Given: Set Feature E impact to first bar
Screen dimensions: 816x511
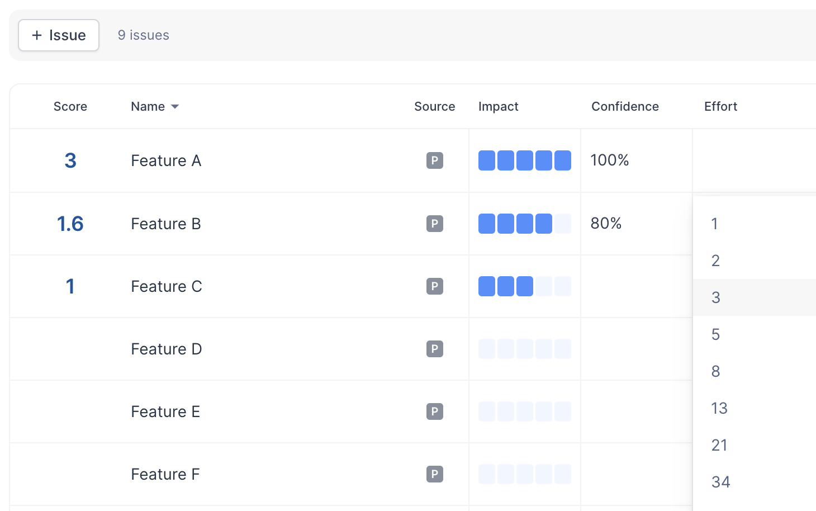Looking at the screenshot, I should [487, 411].
